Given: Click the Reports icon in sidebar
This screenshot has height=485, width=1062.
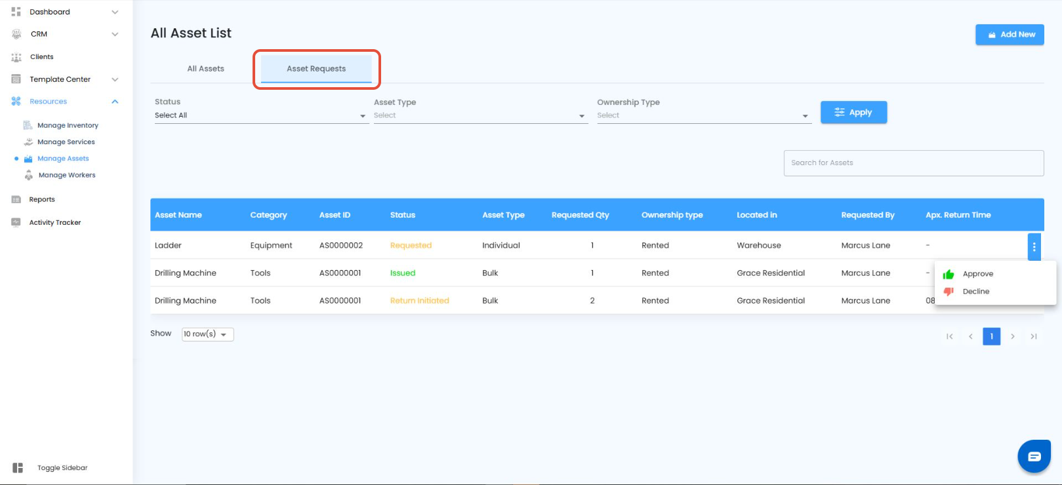Looking at the screenshot, I should tap(16, 199).
